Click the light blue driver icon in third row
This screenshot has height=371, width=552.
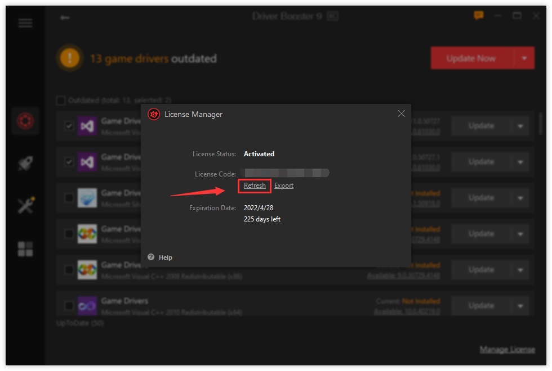[87, 198]
